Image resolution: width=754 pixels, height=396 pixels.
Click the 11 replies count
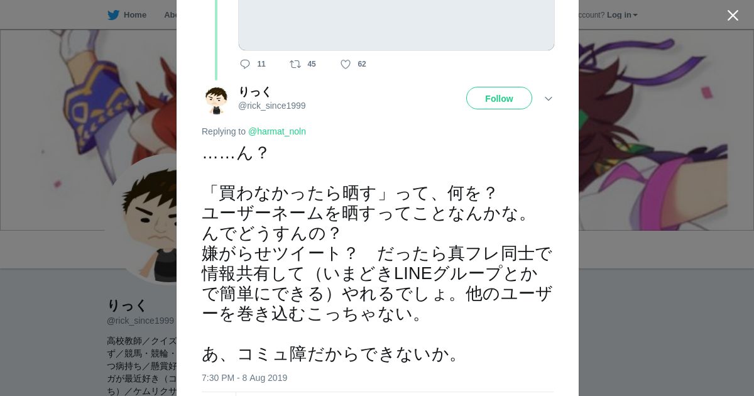point(261,64)
